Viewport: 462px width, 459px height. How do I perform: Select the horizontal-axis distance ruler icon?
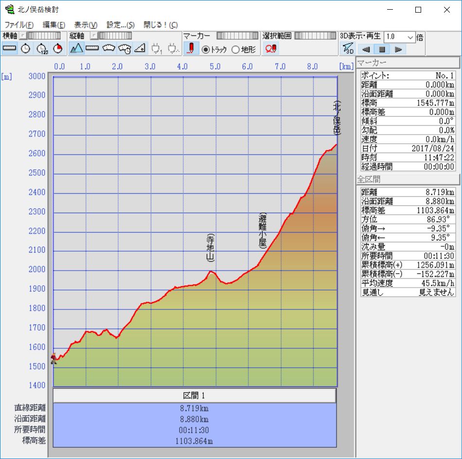9,48
